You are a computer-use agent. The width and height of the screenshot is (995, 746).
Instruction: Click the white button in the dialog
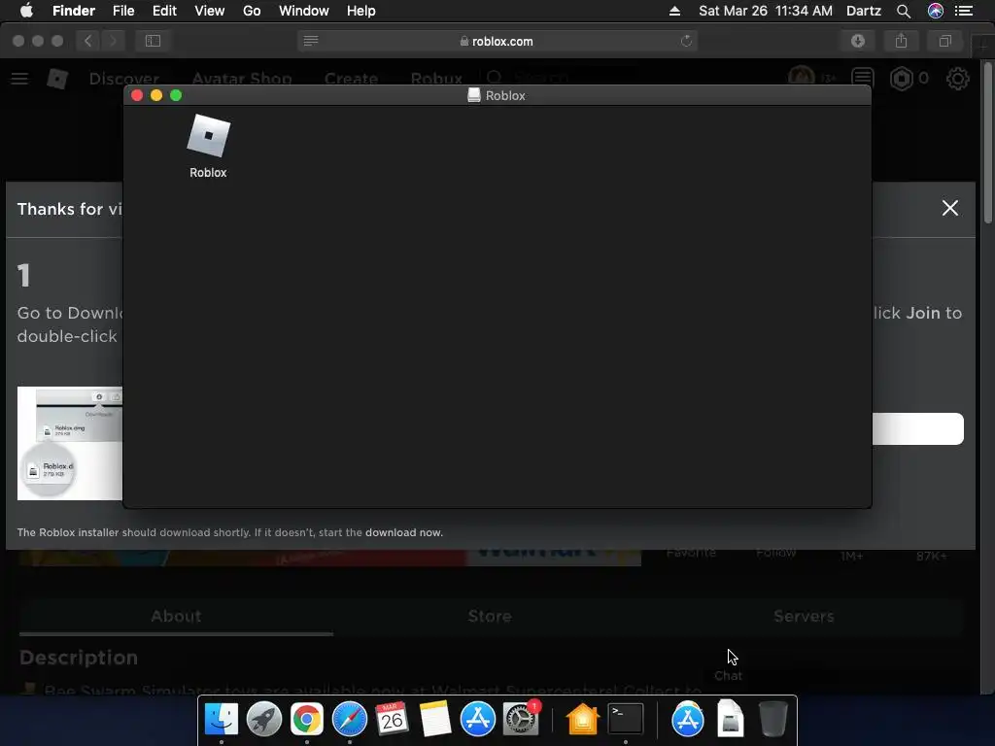(x=917, y=428)
